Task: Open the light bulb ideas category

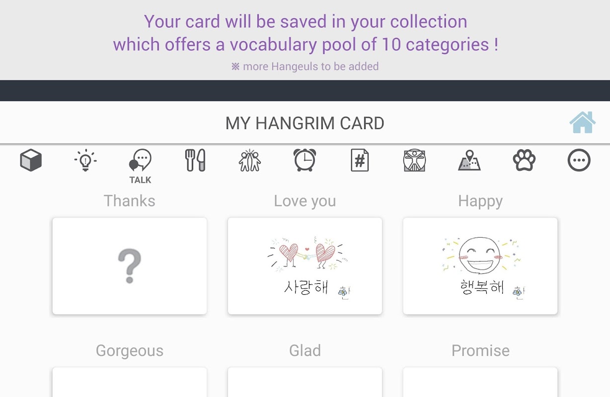Action: [x=85, y=161]
